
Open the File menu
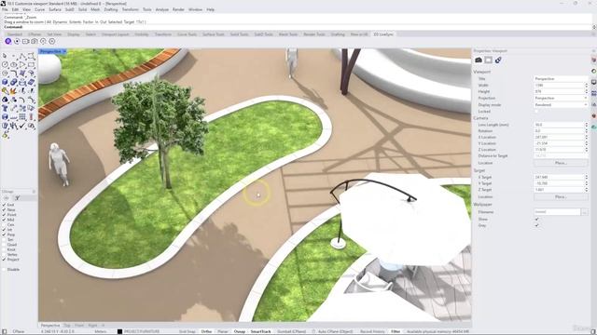click(5, 9)
